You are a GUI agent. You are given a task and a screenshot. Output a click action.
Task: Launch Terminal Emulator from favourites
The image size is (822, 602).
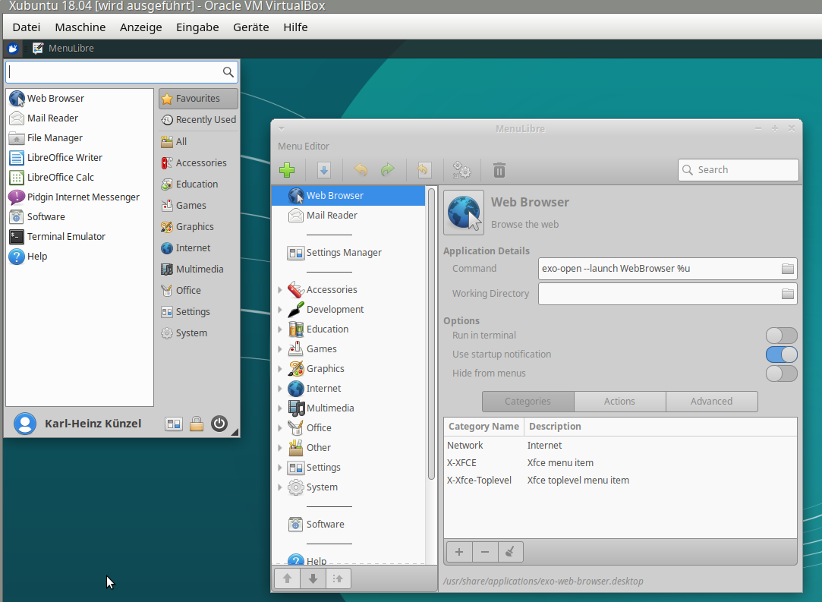point(66,237)
